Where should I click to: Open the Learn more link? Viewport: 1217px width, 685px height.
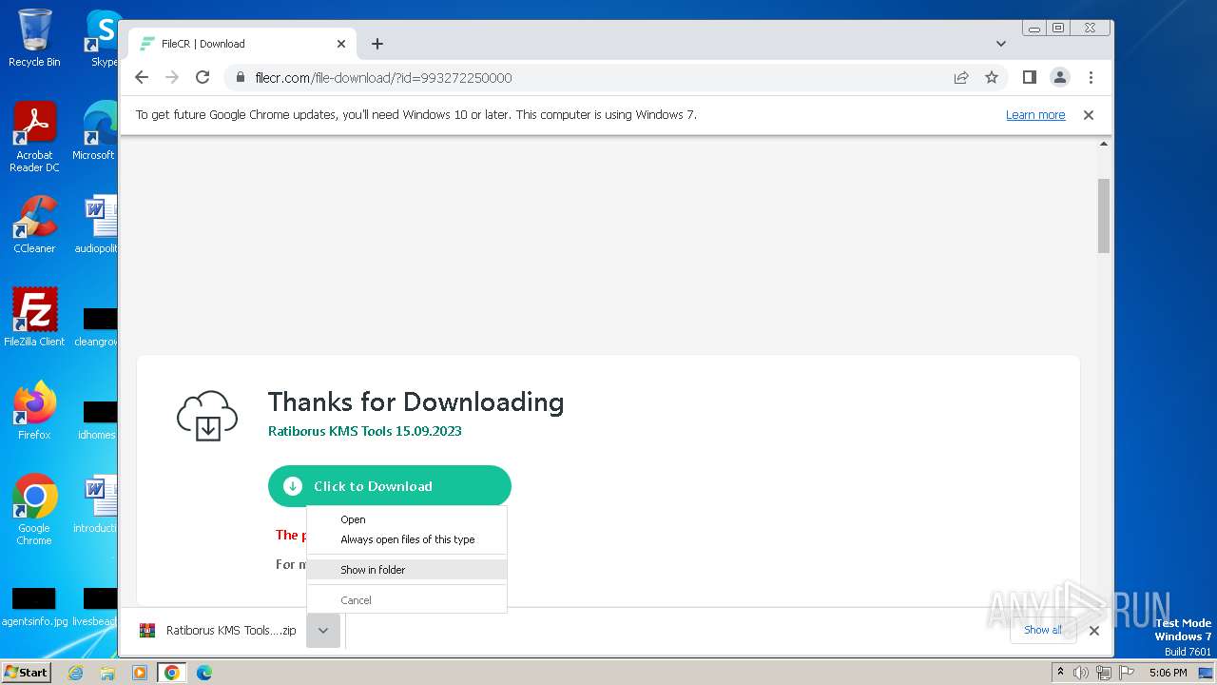click(1035, 115)
